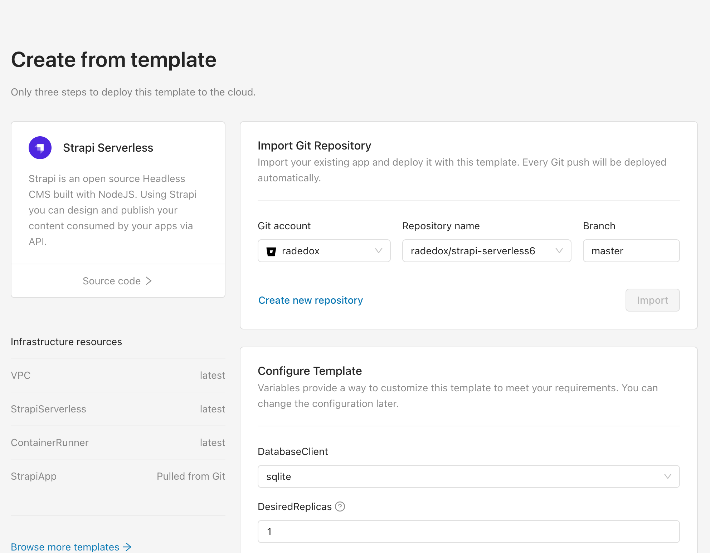The height and width of the screenshot is (553, 710).
Task: Click the Bitbucket icon in Git account
Action: pos(271,251)
